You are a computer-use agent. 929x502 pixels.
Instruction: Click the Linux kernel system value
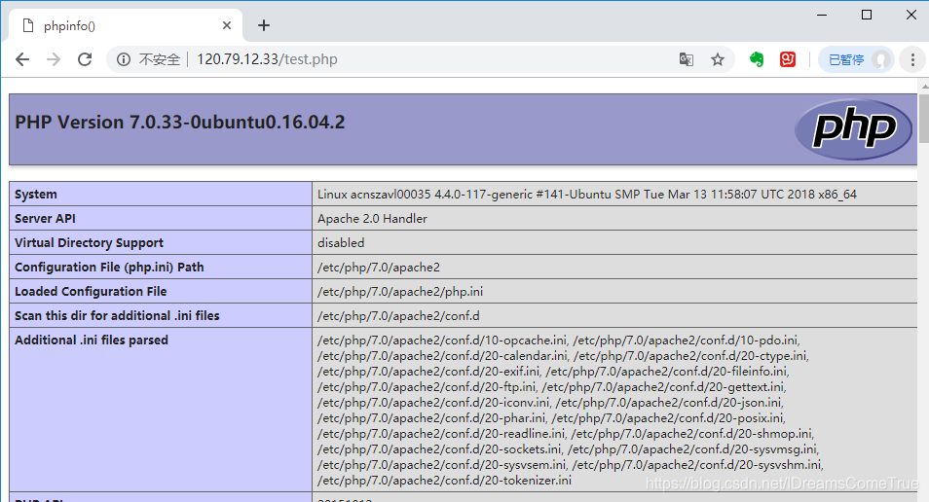586,195
